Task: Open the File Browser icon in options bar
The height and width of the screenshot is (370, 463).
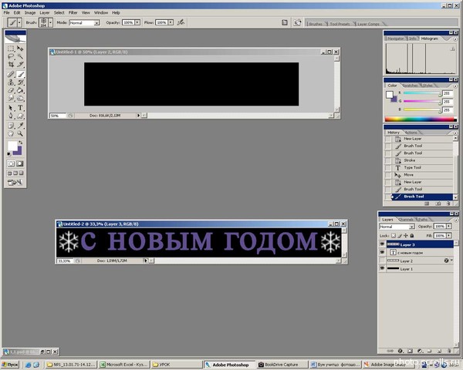Action: tap(297, 22)
